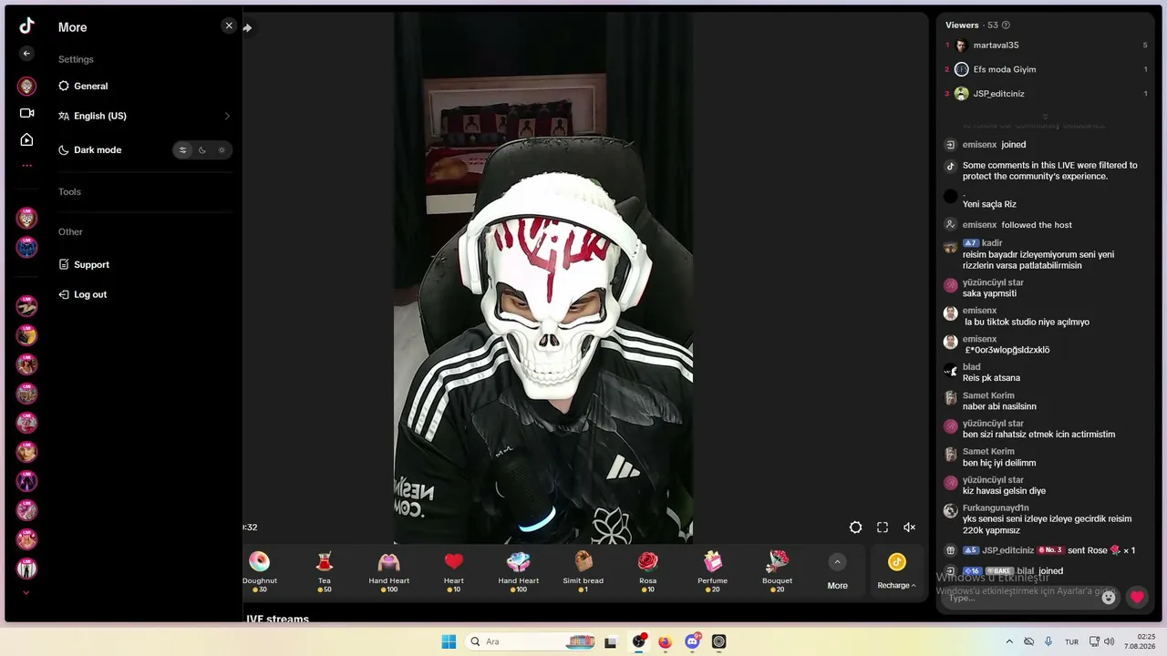Click the comment "kiz havasi gelsin diye"
This screenshot has width=1167, height=656.
[1004, 491]
